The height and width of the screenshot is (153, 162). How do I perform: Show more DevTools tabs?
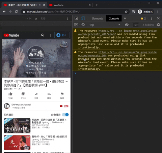125,18
